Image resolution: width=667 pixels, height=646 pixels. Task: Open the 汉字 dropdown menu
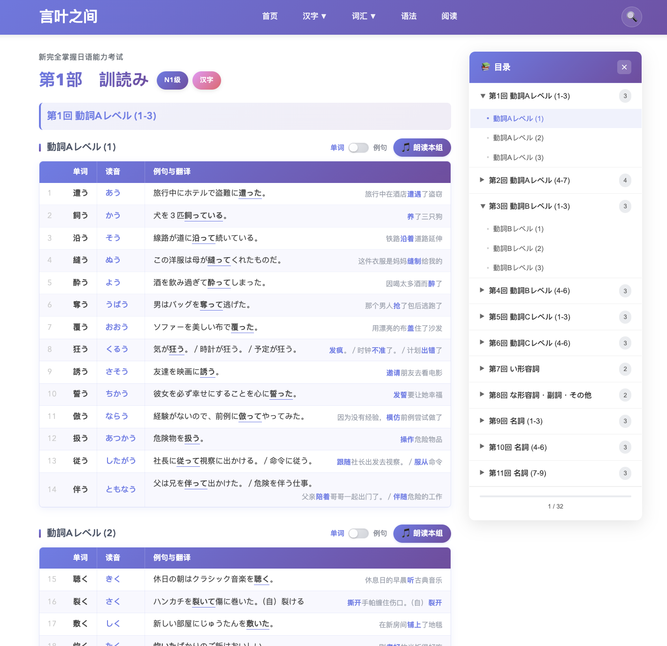coord(314,16)
